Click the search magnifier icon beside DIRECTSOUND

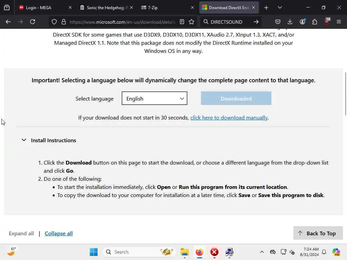point(206,22)
